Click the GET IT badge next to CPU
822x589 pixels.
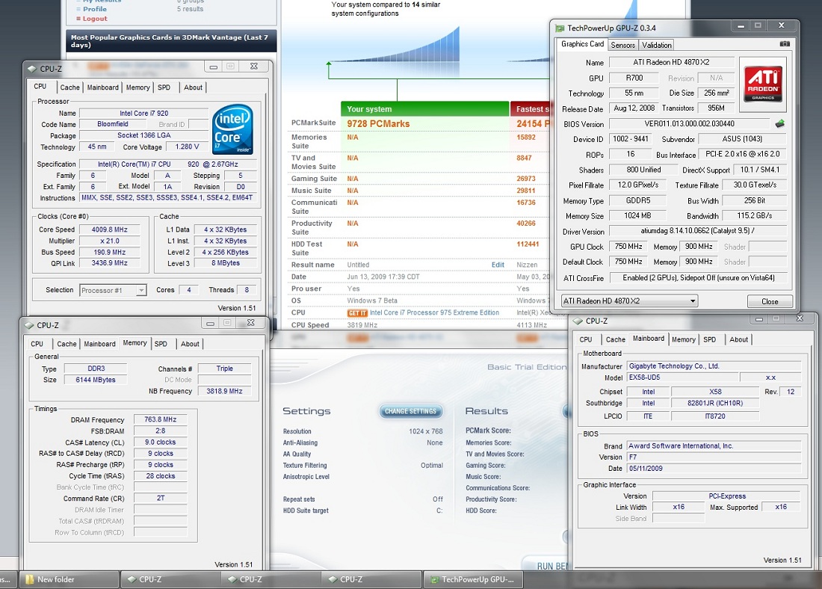(x=357, y=313)
